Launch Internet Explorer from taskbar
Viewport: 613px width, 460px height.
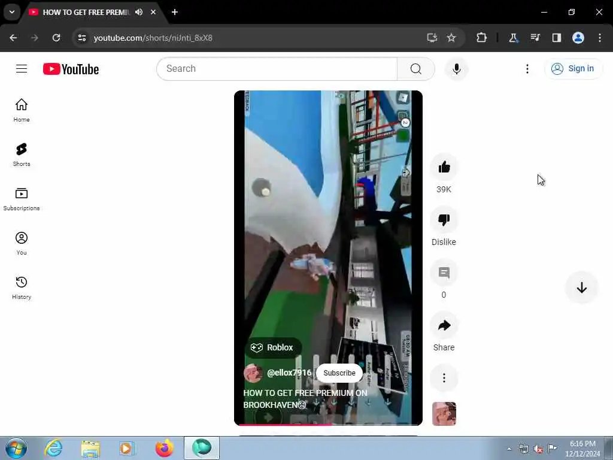point(53,448)
